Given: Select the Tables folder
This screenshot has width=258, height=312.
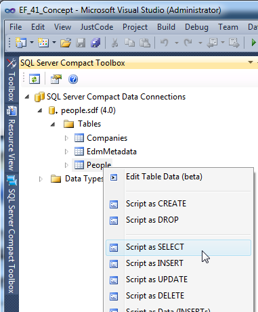Looking at the screenshot, I should pos(89,124).
